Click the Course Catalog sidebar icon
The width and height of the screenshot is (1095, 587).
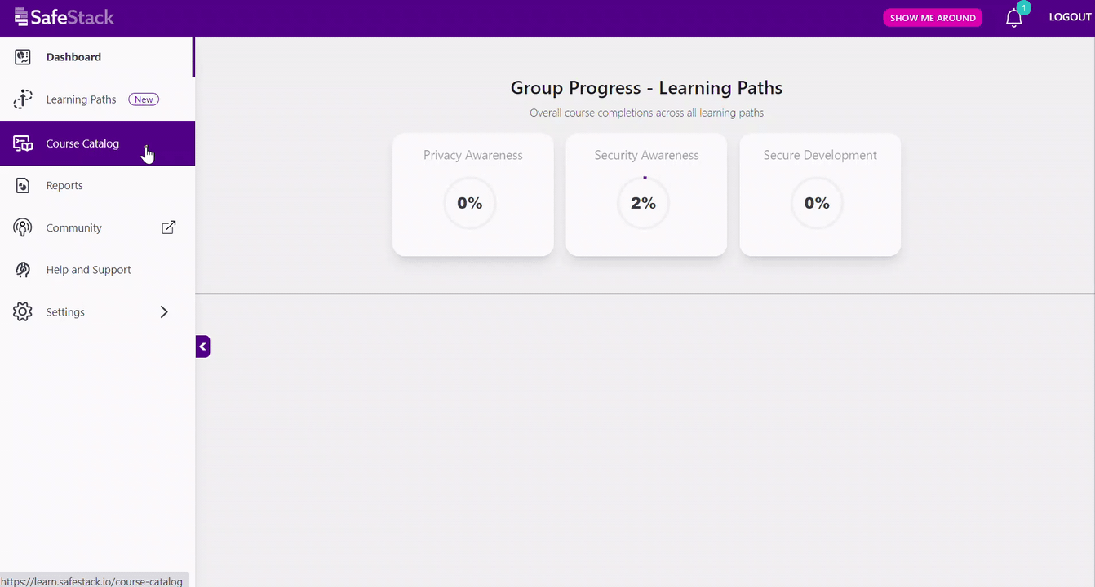tap(23, 143)
